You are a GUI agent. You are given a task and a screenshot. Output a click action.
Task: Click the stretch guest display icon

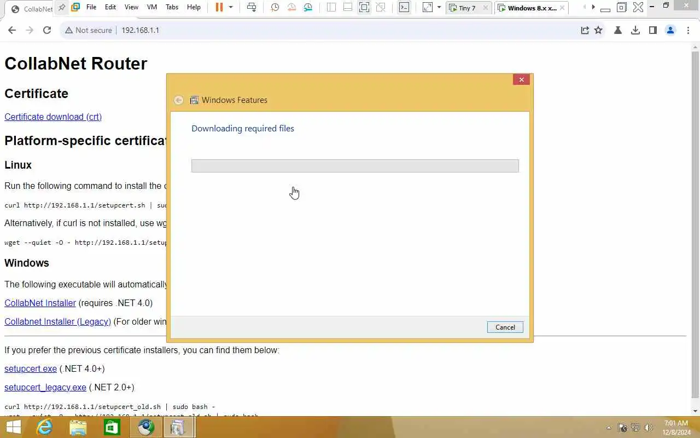tap(428, 8)
